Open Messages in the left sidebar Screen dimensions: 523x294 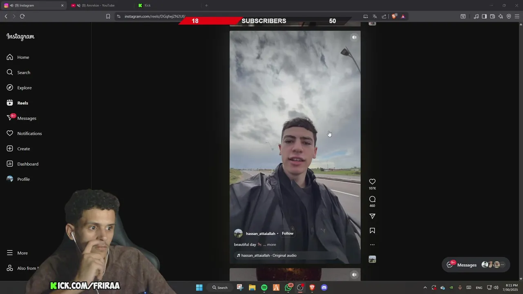pos(21,118)
